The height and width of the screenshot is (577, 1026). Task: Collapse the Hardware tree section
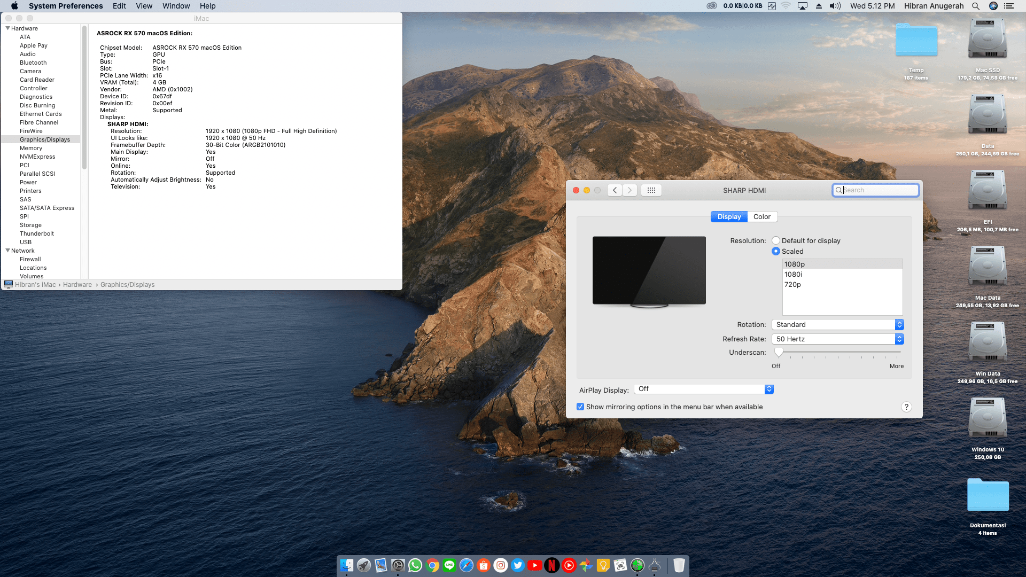coord(8,28)
